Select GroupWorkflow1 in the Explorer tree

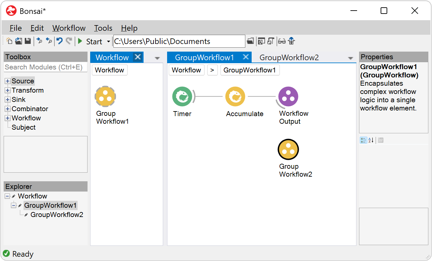click(x=50, y=205)
